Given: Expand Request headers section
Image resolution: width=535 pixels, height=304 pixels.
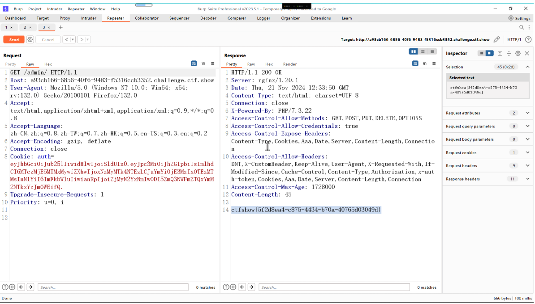Looking at the screenshot, I should click(527, 166).
